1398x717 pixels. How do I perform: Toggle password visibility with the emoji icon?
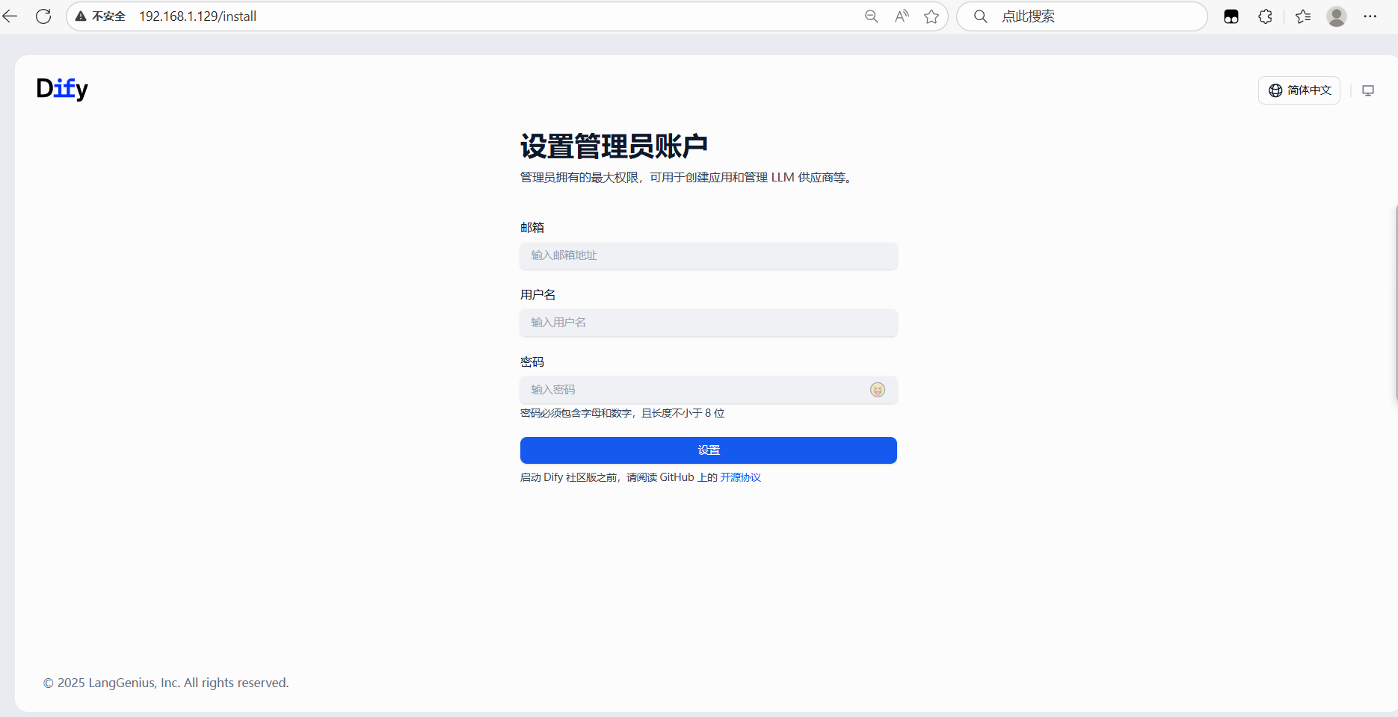pos(878,390)
